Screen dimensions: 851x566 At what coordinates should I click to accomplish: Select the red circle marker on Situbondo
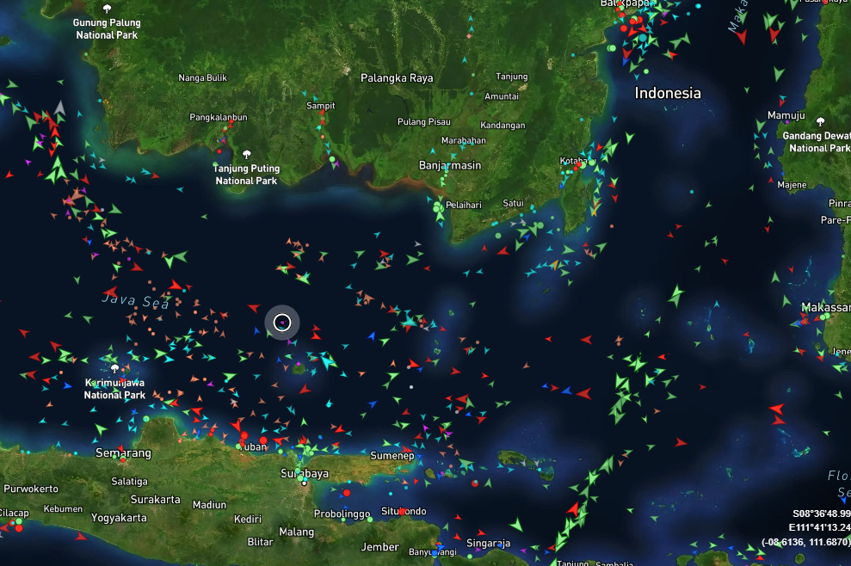pos(402,512)
